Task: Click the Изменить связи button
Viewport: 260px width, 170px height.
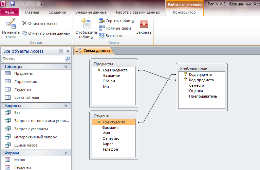Action: click(x=11, y=29)
